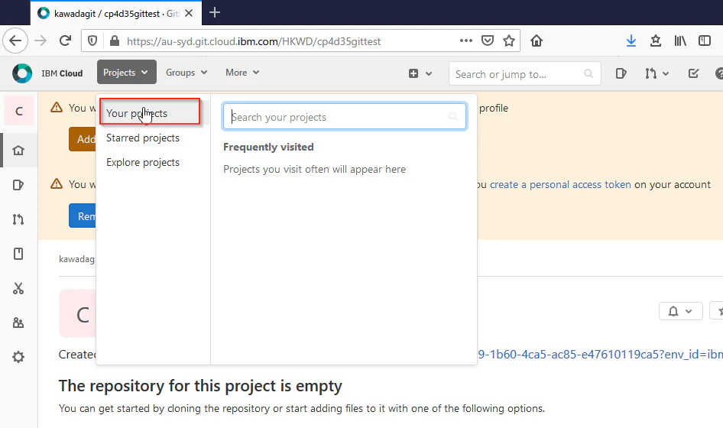Reload the current page
This screenshot has width=723, height=428.
(66, 41)
